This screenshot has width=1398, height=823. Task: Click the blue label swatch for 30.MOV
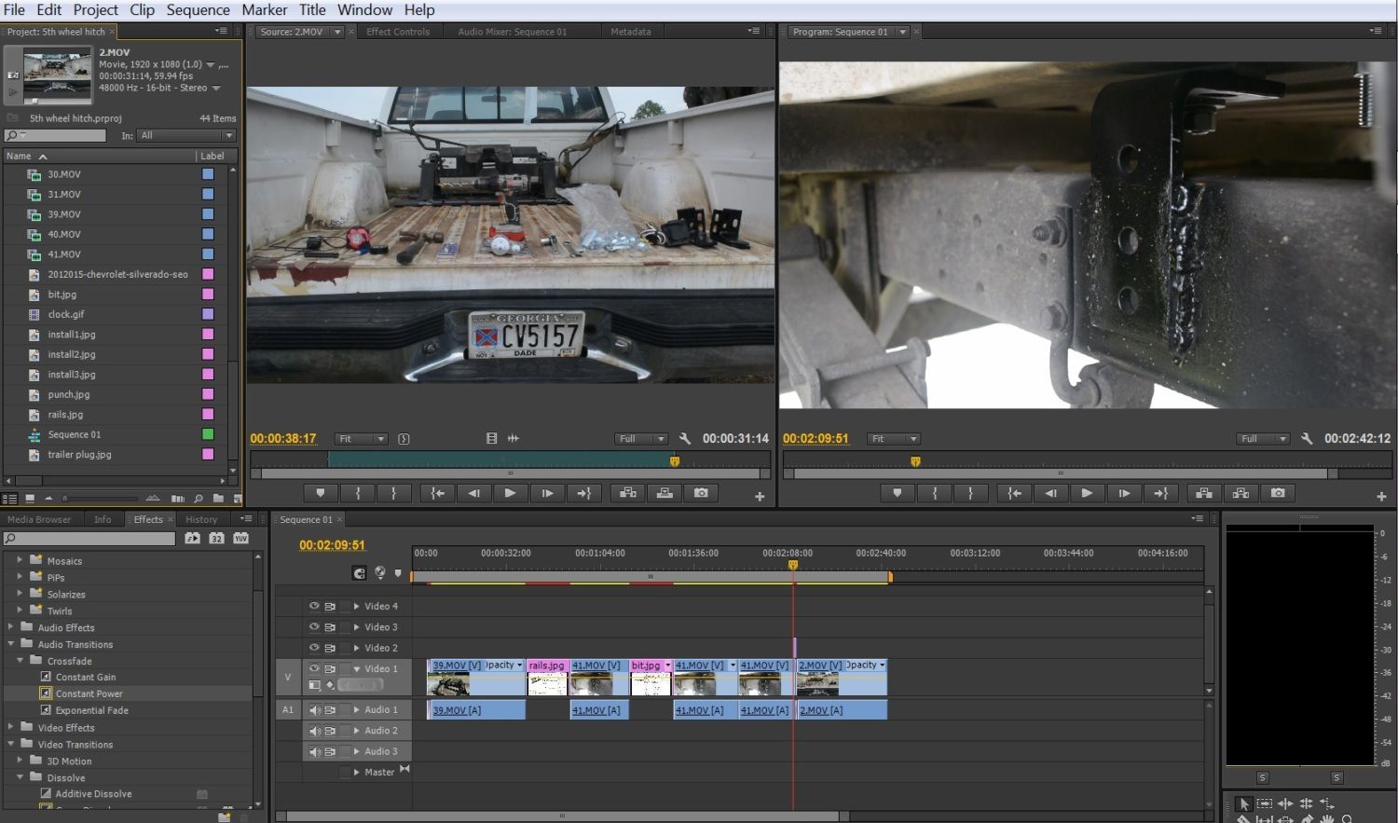pyautogui.click(x=208, y=174)
